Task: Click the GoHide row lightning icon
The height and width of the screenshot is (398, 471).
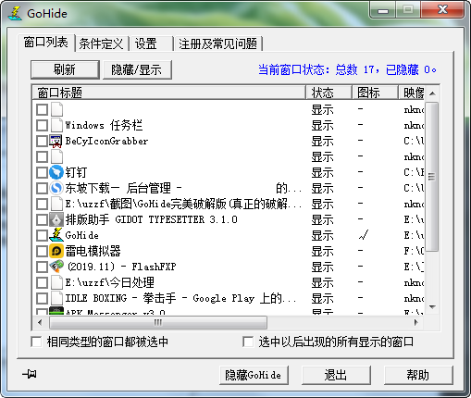Action: [56, 235]
